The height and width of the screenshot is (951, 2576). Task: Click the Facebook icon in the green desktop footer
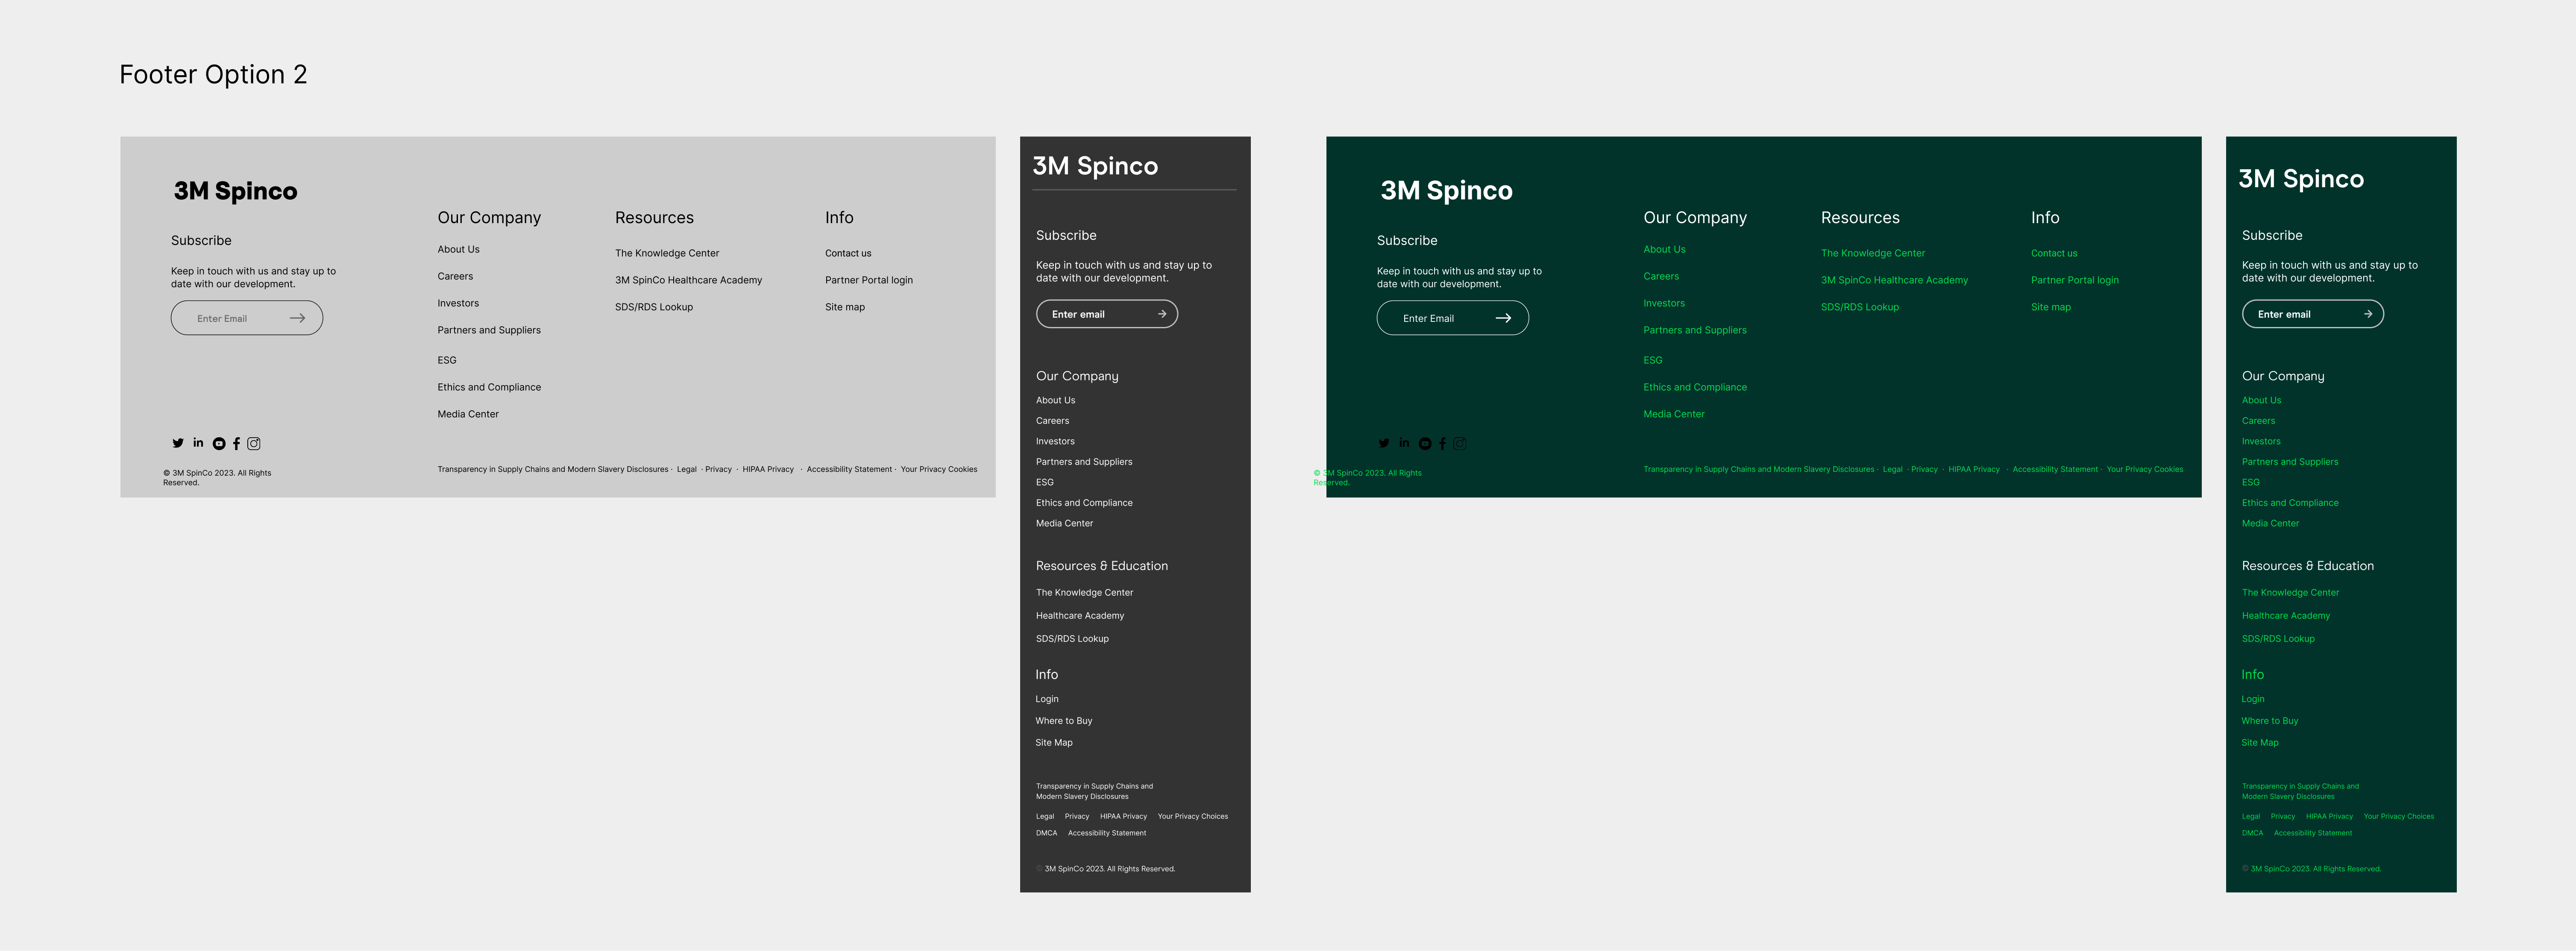(x=1443, y=444)
